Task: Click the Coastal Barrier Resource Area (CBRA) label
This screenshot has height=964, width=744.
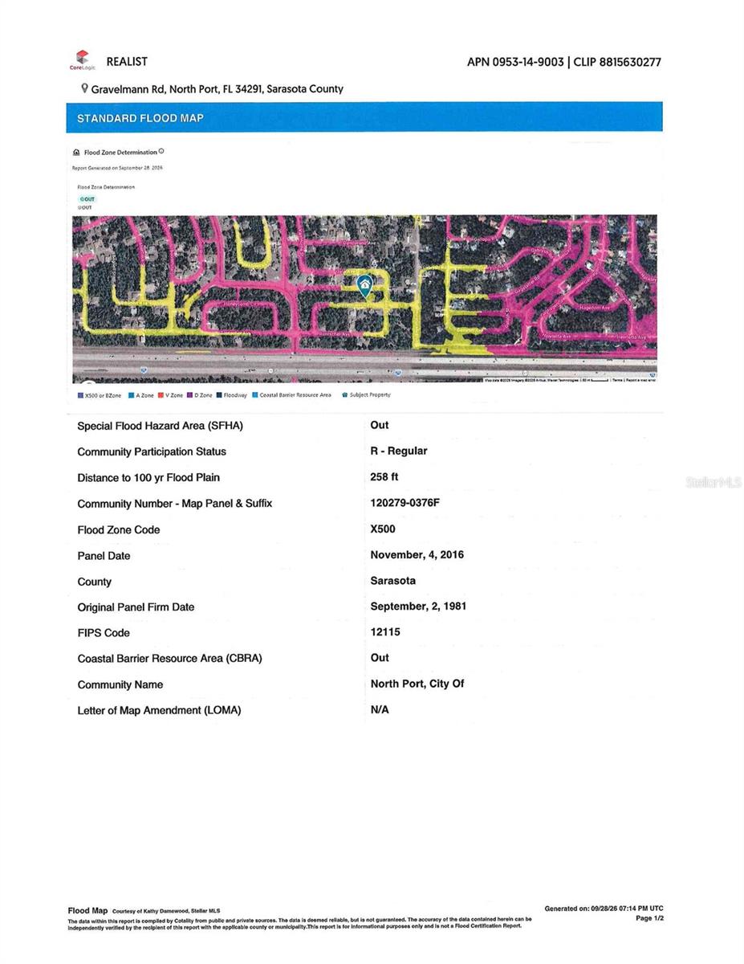Action: (x=169, y=659)
